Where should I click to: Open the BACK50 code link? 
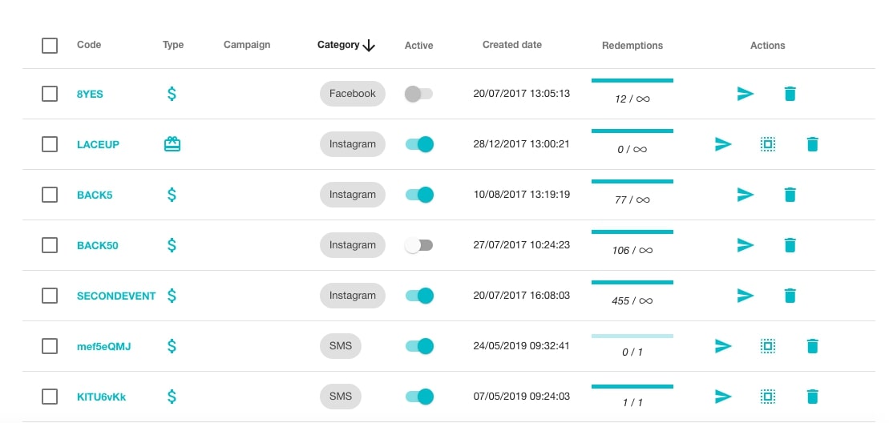click(x=98, y=246)
